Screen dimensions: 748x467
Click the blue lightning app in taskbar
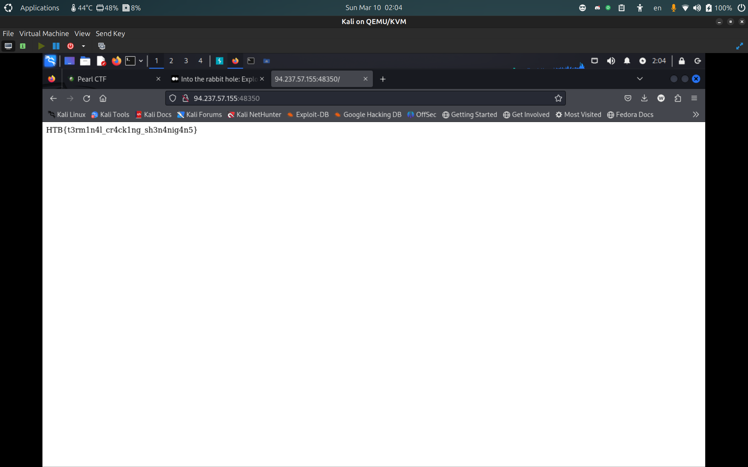pyautogui.click(x=219, y=61)
